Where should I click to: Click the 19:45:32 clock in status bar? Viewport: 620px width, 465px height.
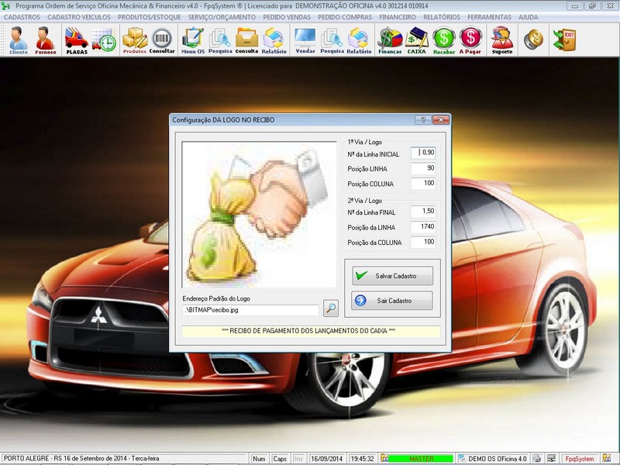pos(362,459)
